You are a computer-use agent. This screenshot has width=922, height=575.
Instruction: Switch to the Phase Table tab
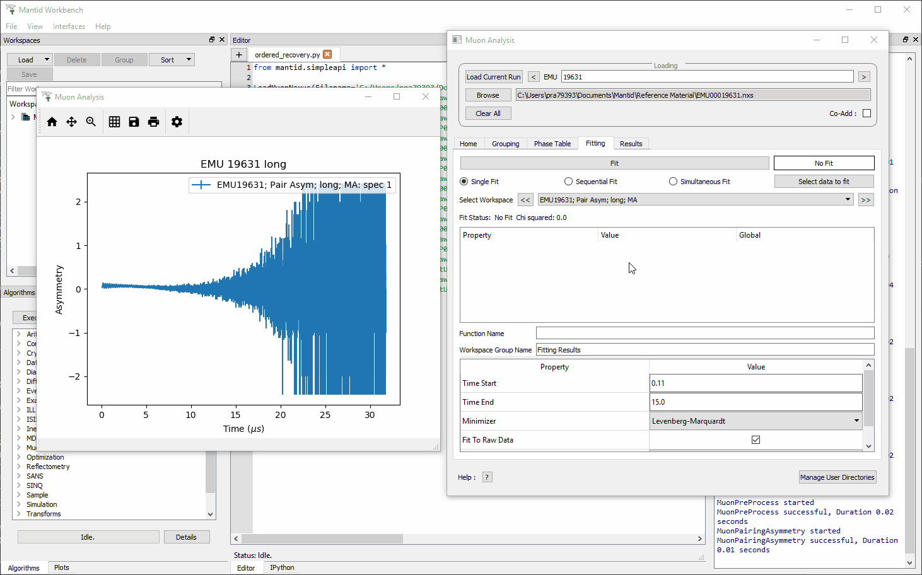[x=552, y=144]
